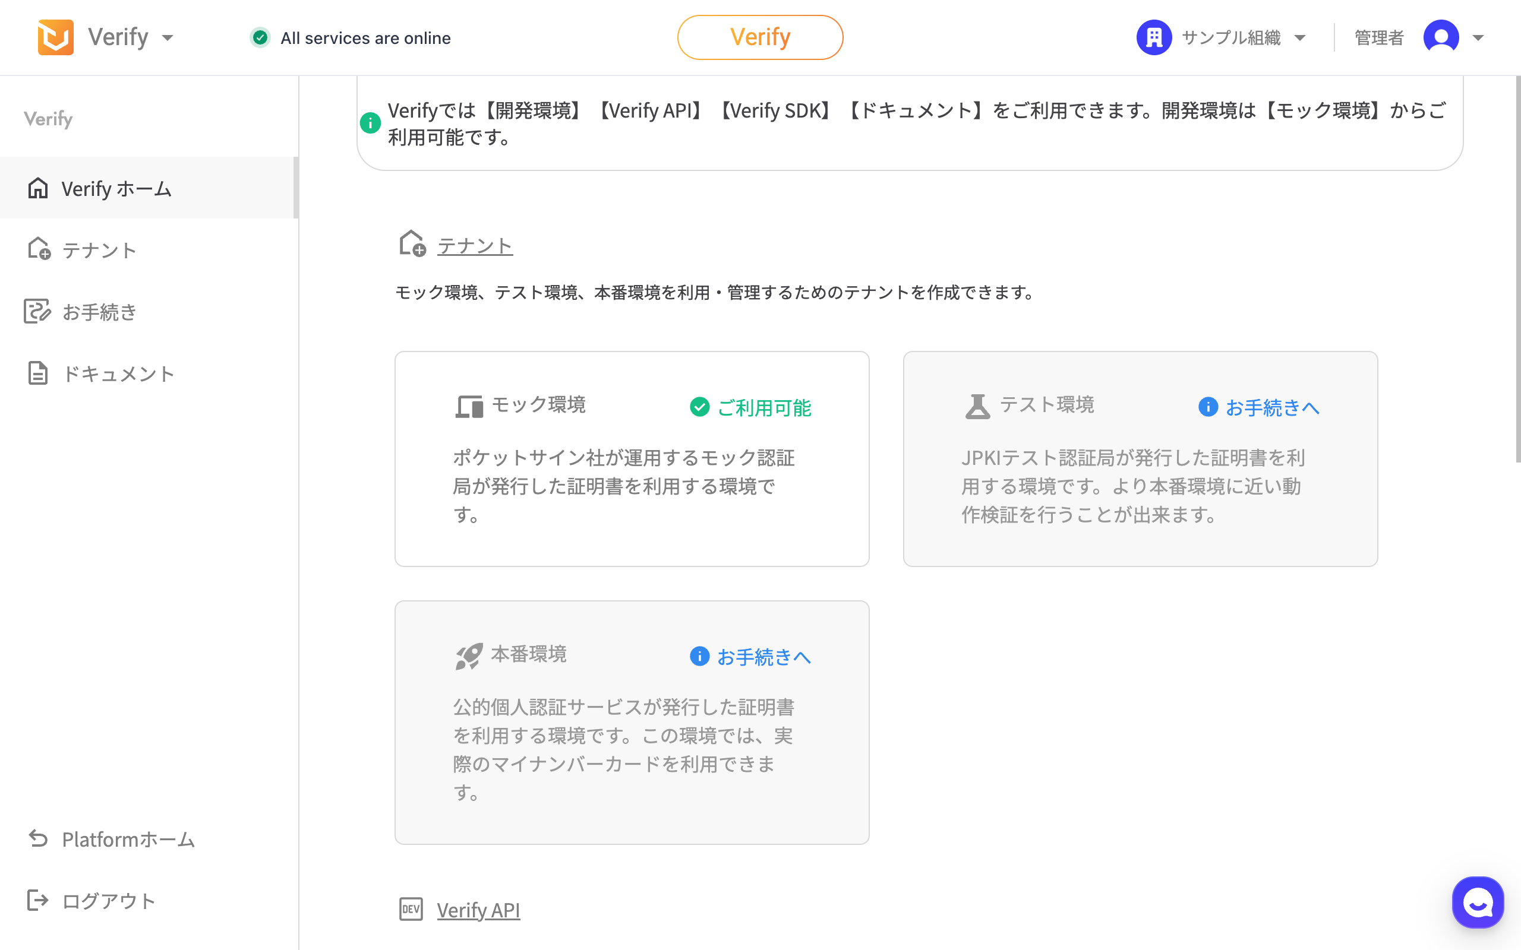
Task: Expand the Verify product dropdown arrow
Action: pos(167,37)
